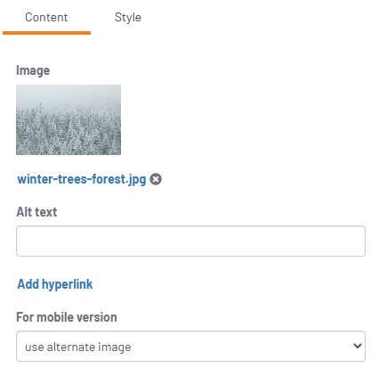The width and height of the screenshot is (379, 368).
Task: Open styling options via the Style tab label
Action: click(x=128, y=17)
